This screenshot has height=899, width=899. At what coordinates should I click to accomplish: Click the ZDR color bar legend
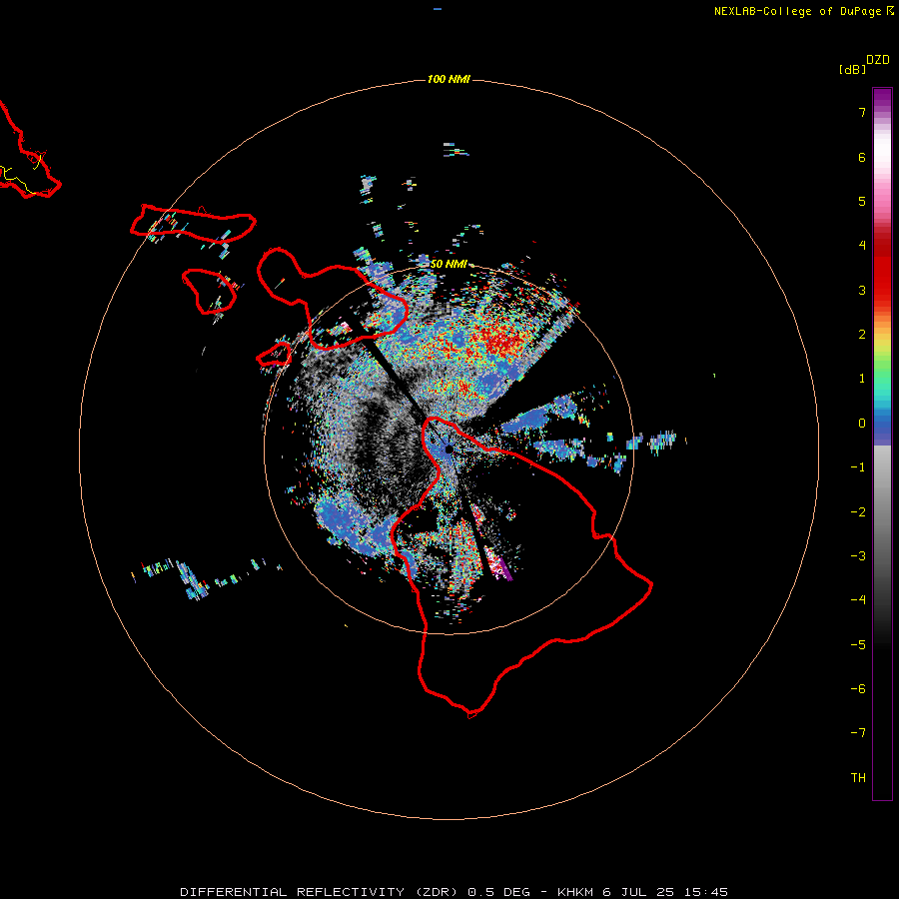[x=882, y=444]
